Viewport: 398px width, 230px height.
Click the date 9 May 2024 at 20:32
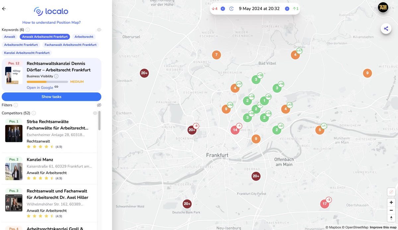pos(259,9)
